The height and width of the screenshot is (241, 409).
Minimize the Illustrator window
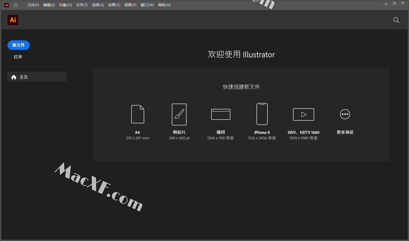pyautogui.click(x=386, y=3)
